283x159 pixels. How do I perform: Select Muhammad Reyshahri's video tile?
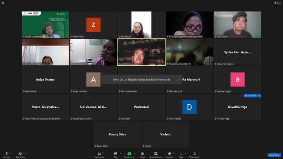pos(190,52)
